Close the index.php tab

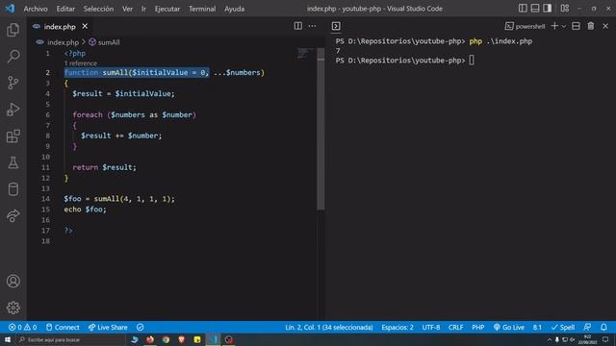click(x=85, y=26)
